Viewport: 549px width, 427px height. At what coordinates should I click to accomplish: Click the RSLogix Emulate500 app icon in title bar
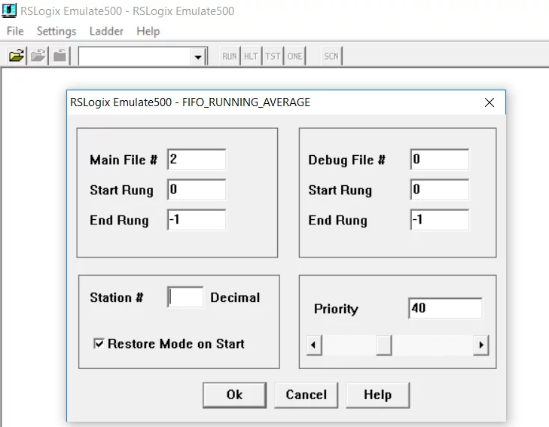[9, 11]
